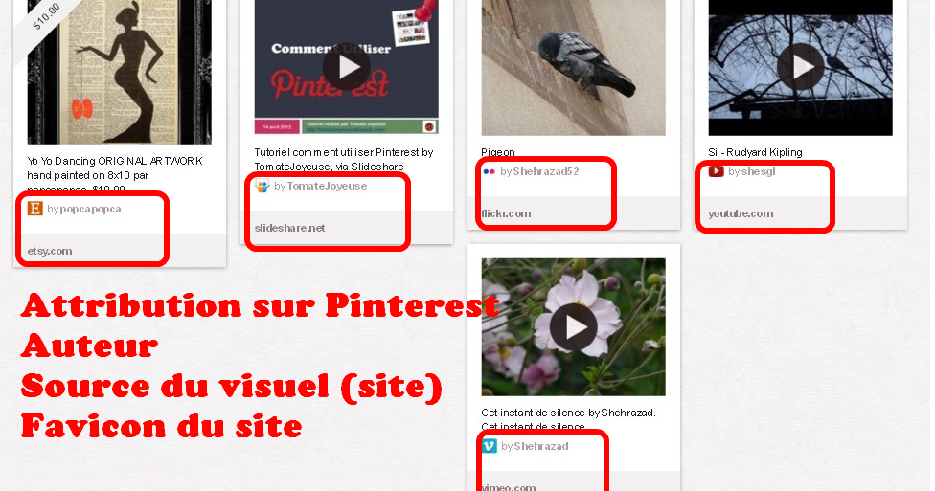Open the vimeo.com source link
The width and height of the screenshot is (935, 491).
[x=509, y=487]
